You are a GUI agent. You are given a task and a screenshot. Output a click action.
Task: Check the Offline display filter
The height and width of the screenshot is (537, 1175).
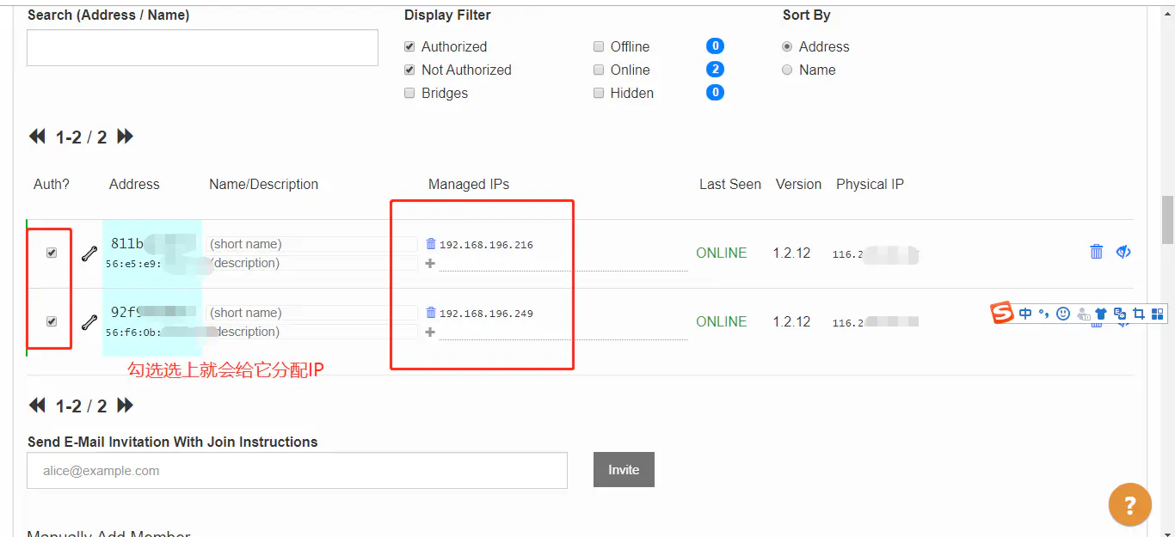[x=599, y=46]
